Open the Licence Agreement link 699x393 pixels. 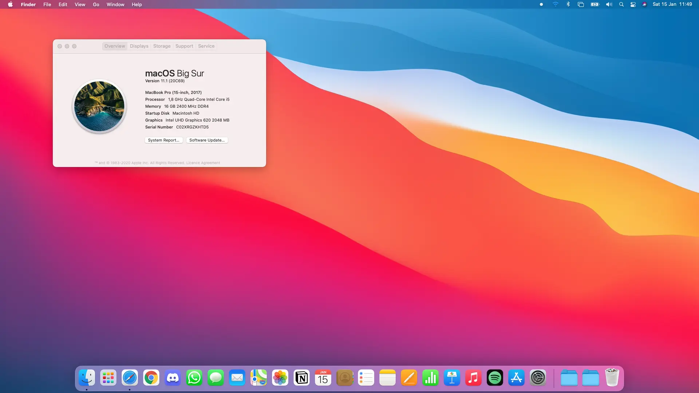coord(203,163)
